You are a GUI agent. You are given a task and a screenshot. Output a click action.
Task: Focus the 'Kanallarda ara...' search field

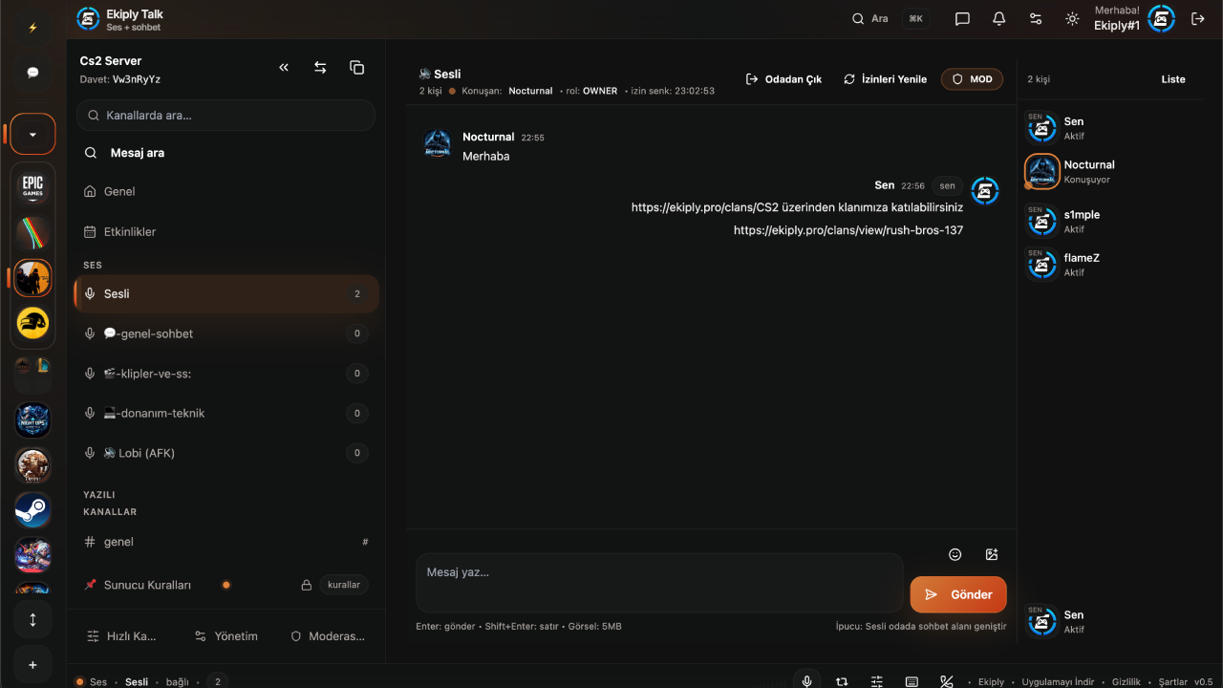225,116
